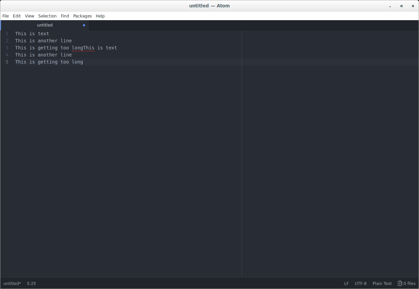Click the misspelled word 'longThis' on line 3
The height and width of the screenshot is (289, 419).
tap(83, 48)
